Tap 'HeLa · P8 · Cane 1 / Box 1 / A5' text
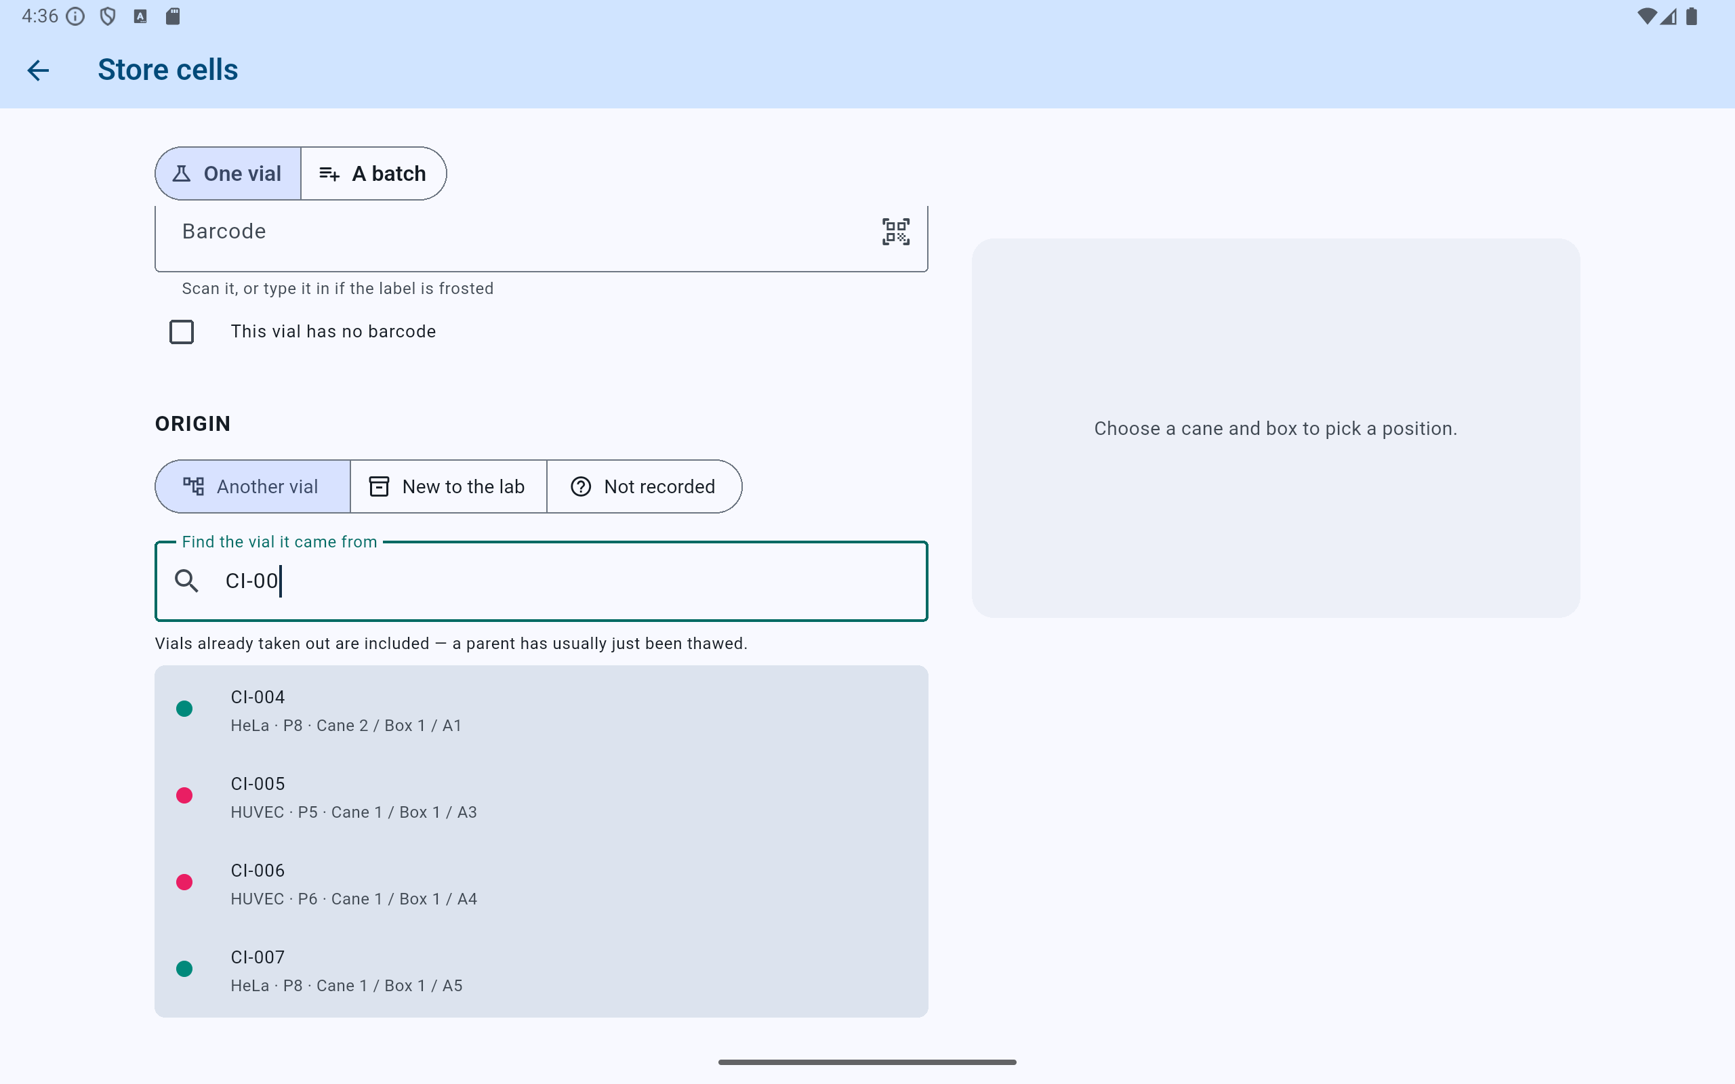1735x1084 pixels. pos(346,986)
